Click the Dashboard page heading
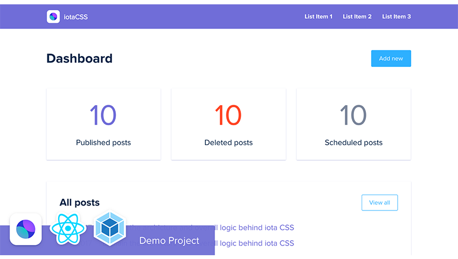 tap(80, 58)
